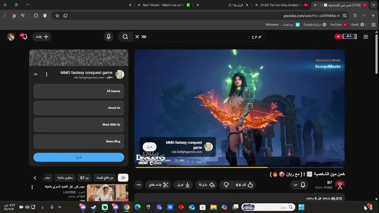The image size is (379, 213).
Task: Bookmark this page with the star icon
Action: point(57,16)
